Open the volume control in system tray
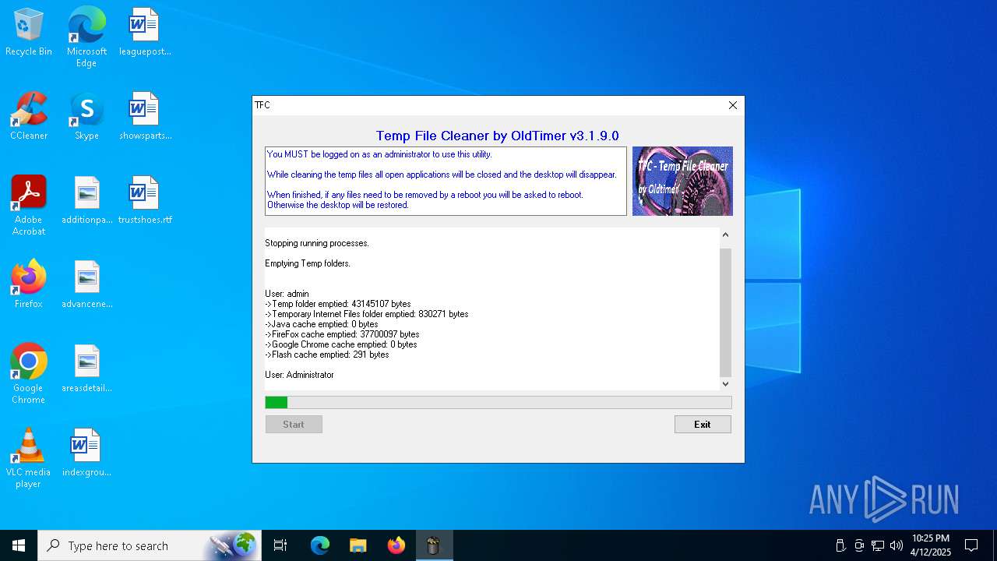 (896, 545)
